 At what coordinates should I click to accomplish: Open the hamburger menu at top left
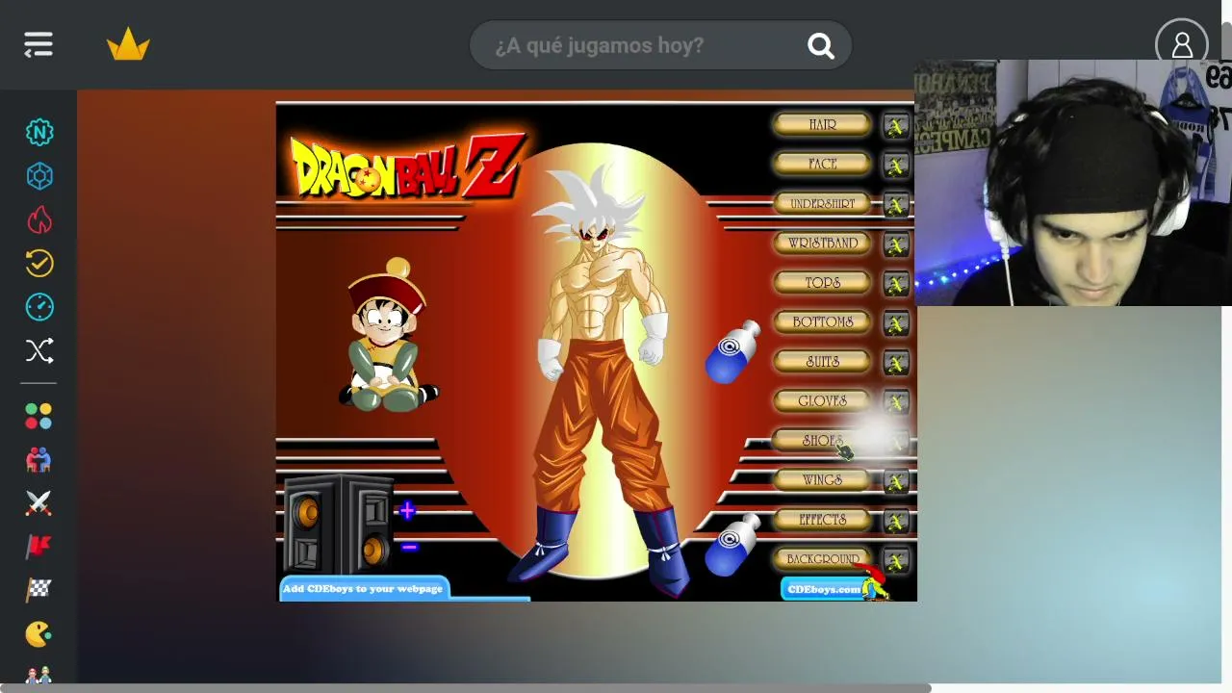pyautogui.click(x=38, y=44)
